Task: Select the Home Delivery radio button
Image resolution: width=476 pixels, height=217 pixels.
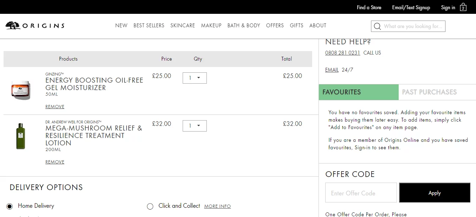Action: pos(10,206)
